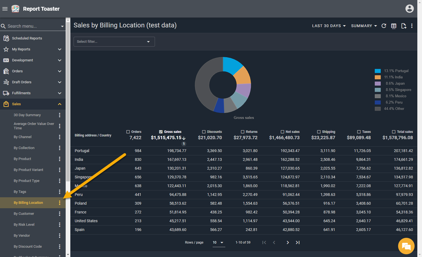The image size is (422, 257).
Task: Click the Portugal row country name
Action: click(82, 151)
